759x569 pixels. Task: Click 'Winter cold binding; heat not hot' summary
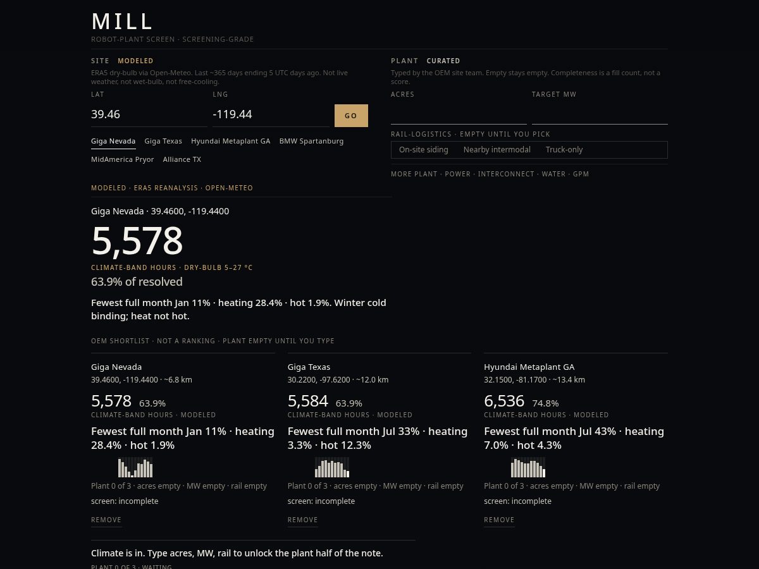[238, 309]
